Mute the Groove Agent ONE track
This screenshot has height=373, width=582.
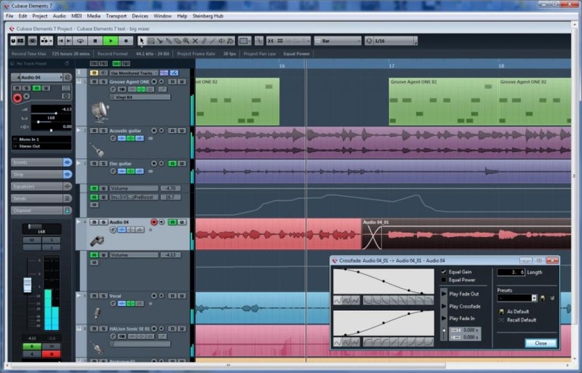tap(94, 81)
